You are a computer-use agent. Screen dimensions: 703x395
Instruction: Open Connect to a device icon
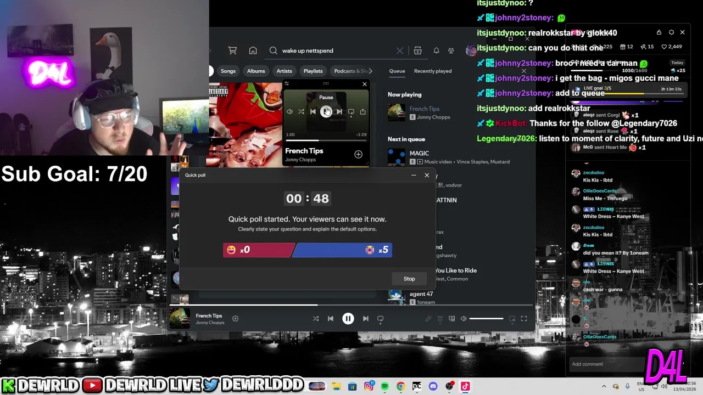[x=452, y=319]
